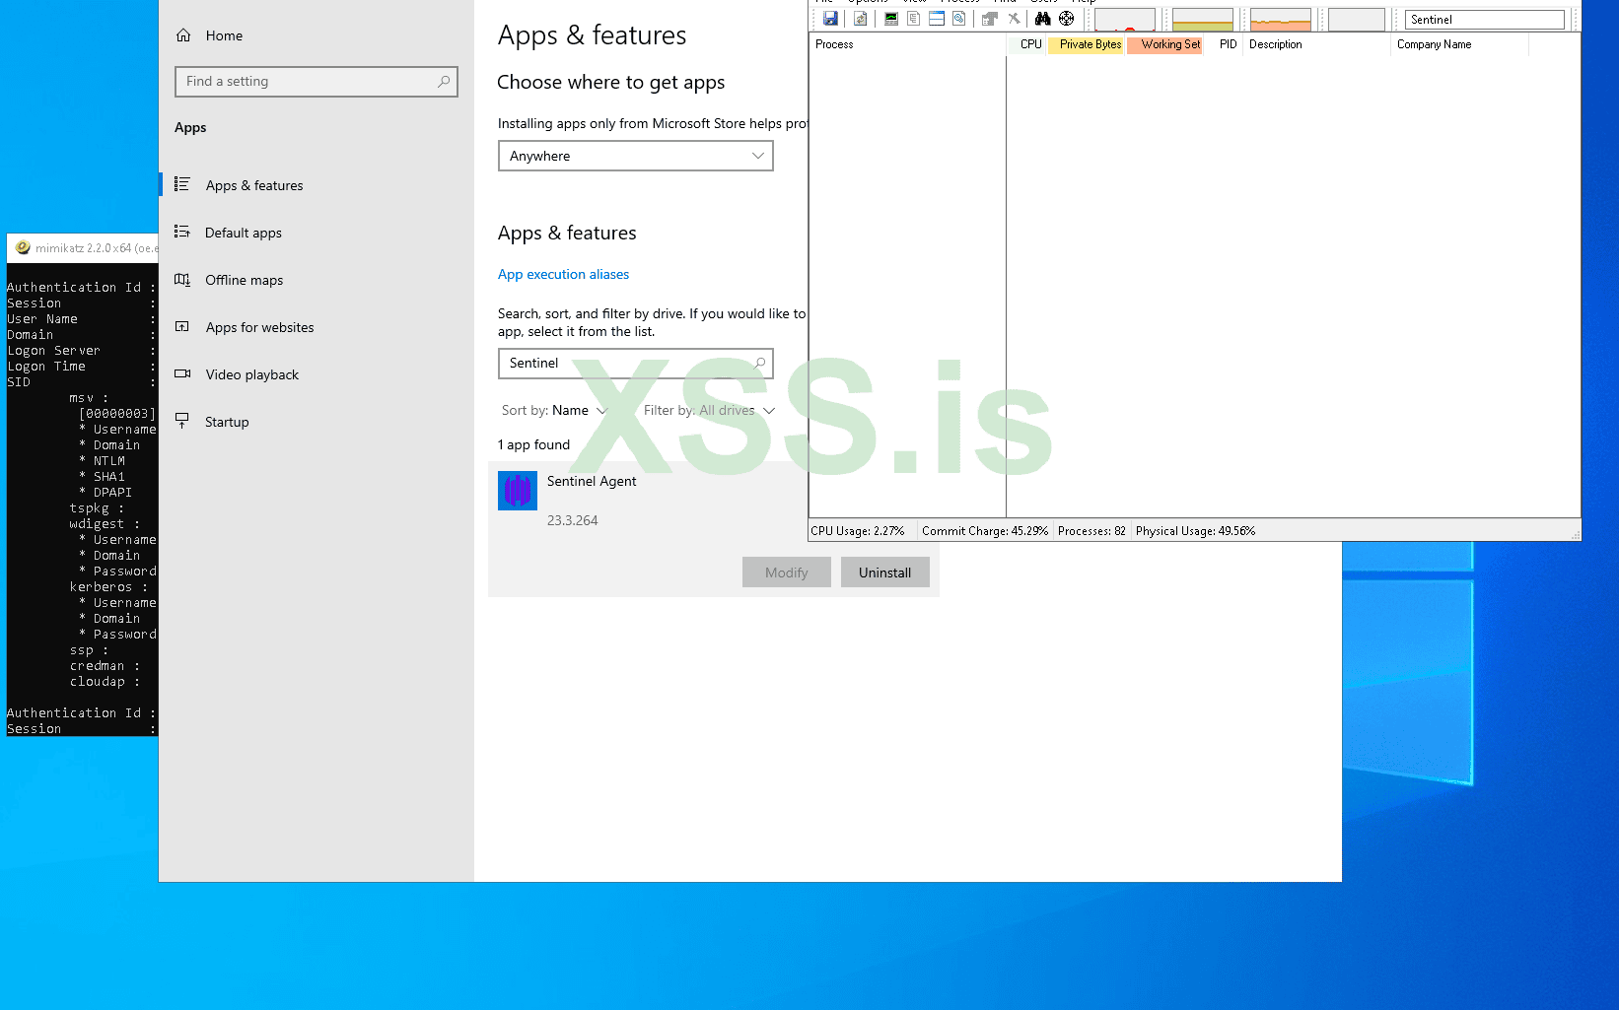Click the orange physical memory mini graph
Screen dimensions: 1619x1010
tap(1281, 20)
